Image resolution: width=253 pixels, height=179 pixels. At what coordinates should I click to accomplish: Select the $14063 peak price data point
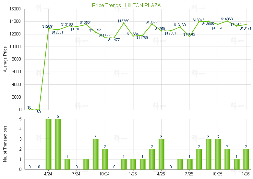tap(227, 21)
